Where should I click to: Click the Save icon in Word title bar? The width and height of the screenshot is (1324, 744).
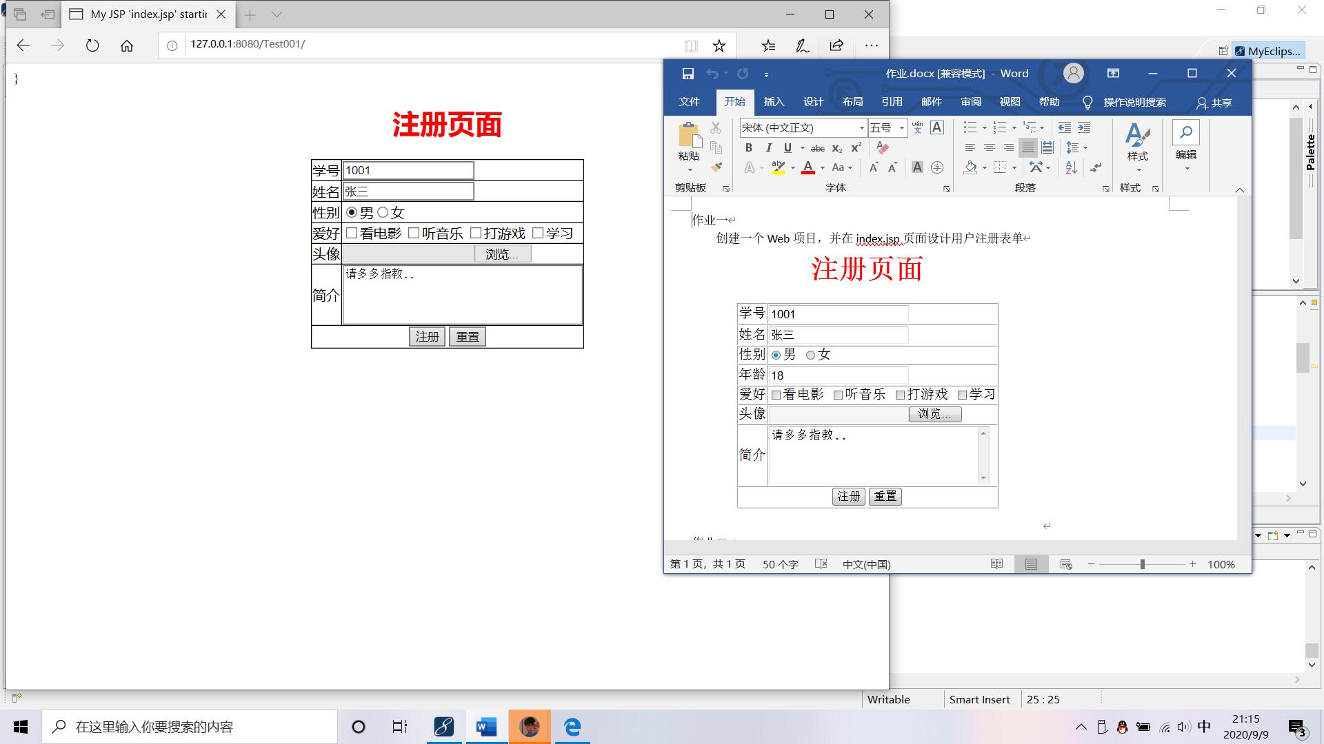688,74
